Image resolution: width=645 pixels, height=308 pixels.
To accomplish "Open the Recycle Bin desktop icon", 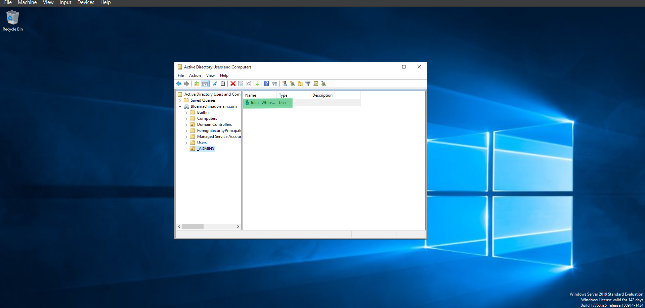I will point(13,21).
